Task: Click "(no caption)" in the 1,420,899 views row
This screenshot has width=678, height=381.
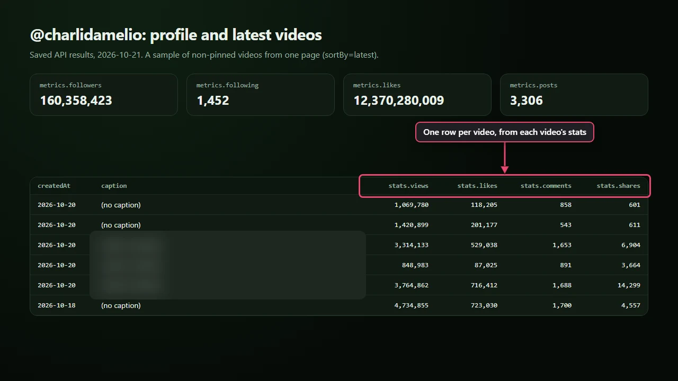Action: point(121,225)
